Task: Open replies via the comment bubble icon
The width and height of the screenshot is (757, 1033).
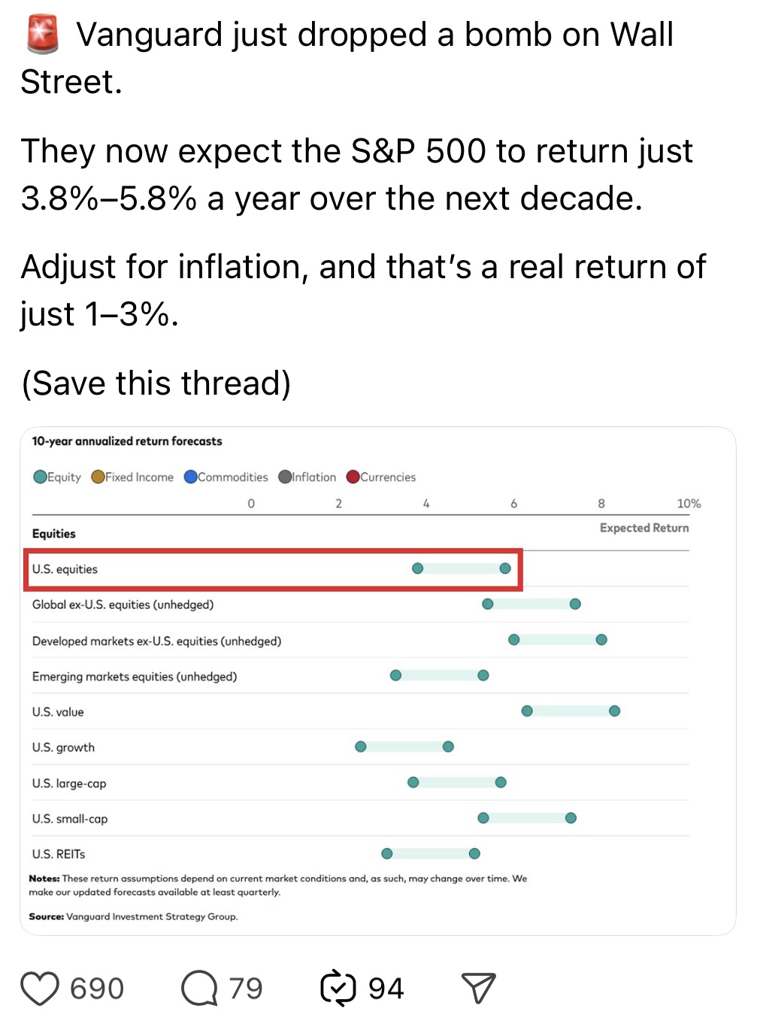Action: click(200, 989)
